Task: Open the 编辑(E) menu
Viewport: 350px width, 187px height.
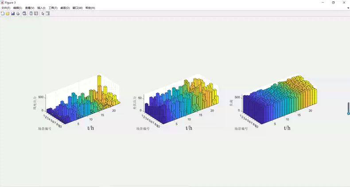Action: 18,8
